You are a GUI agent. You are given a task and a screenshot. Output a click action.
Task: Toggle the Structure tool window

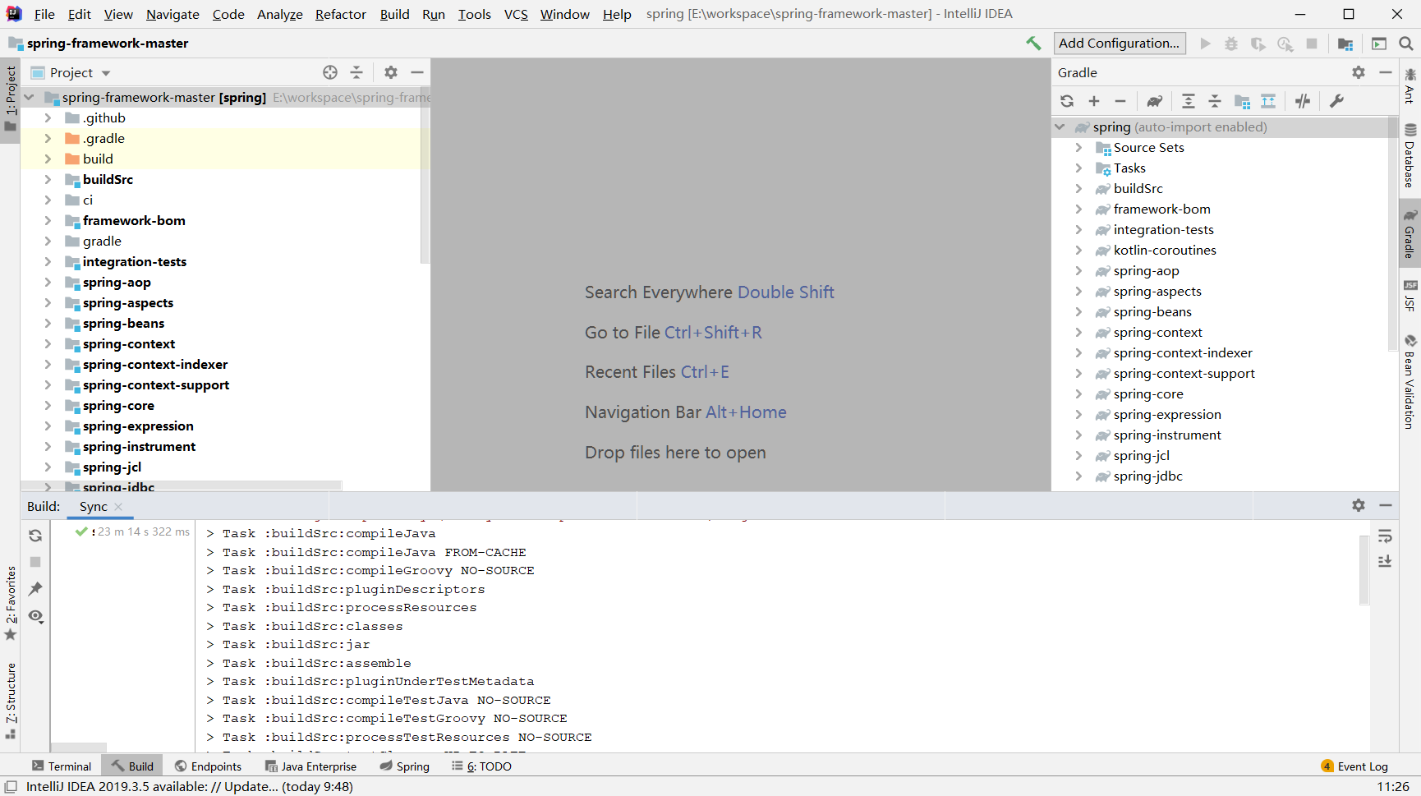(11, 701)
